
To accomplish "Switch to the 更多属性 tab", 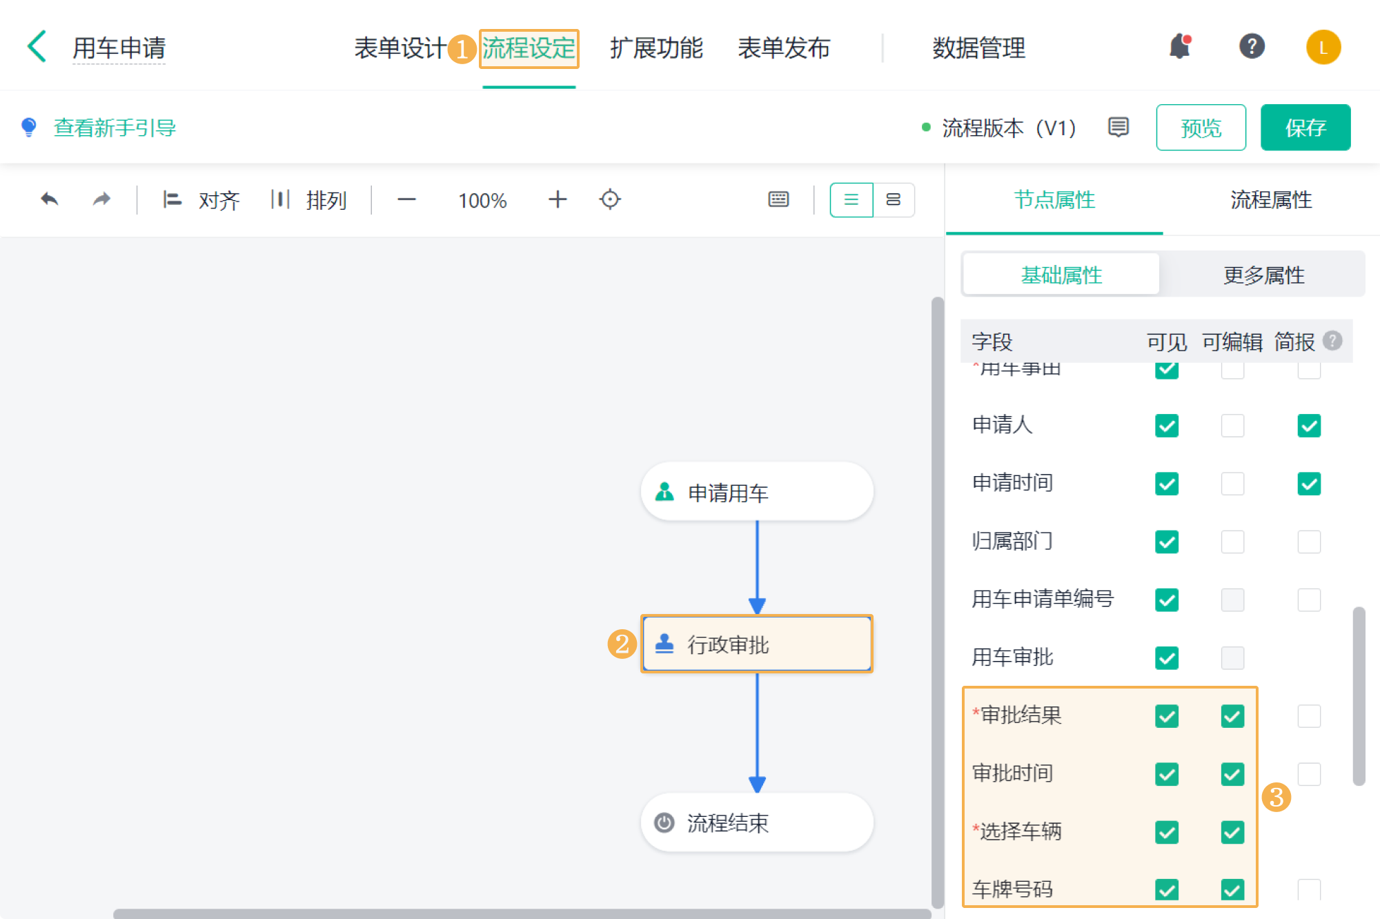I will click(x=1263, y=275).
